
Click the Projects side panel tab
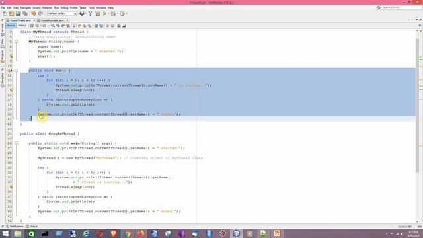coord(3,56)
